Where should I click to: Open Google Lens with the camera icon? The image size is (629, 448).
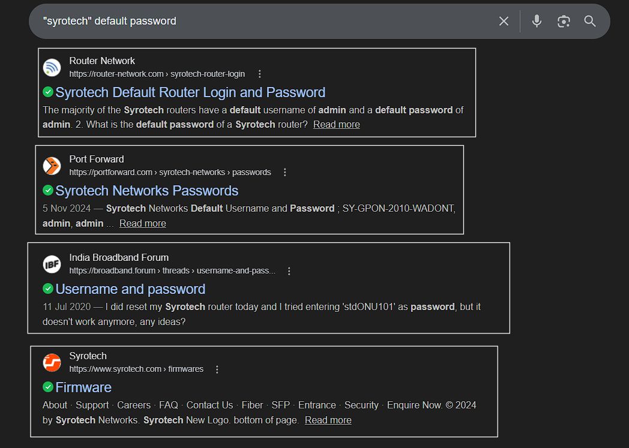click(563, 21)
